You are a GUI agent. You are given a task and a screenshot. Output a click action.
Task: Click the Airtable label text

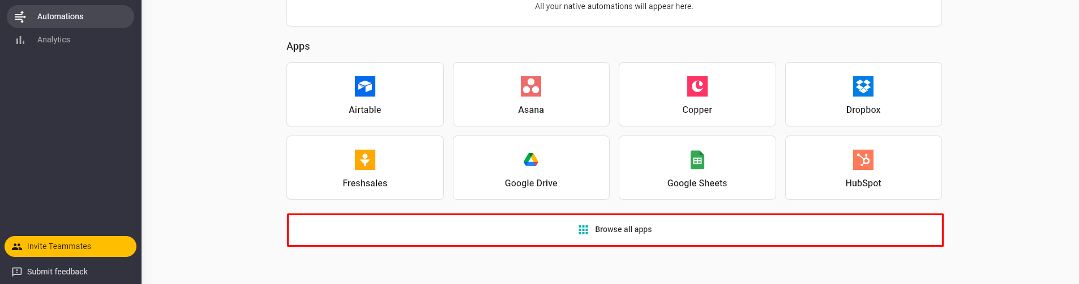pyautogui.click(x=365, y=110)
